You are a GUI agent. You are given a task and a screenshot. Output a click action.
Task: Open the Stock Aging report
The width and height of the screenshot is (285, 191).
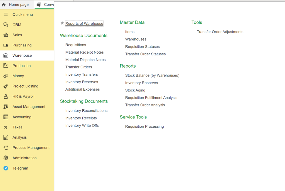135,90
